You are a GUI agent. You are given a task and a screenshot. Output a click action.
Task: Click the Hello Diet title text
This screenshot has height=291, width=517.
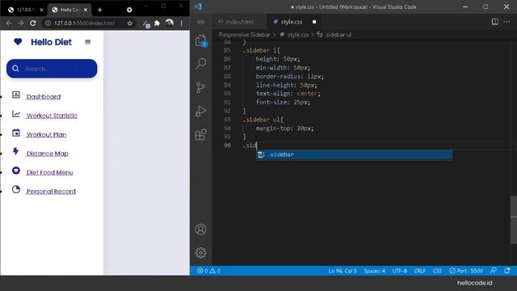point(51,42)
